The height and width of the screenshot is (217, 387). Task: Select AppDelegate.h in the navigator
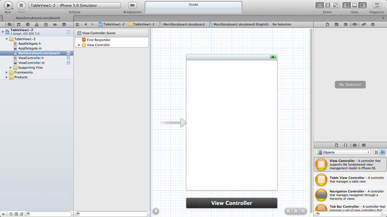point(29,43)
